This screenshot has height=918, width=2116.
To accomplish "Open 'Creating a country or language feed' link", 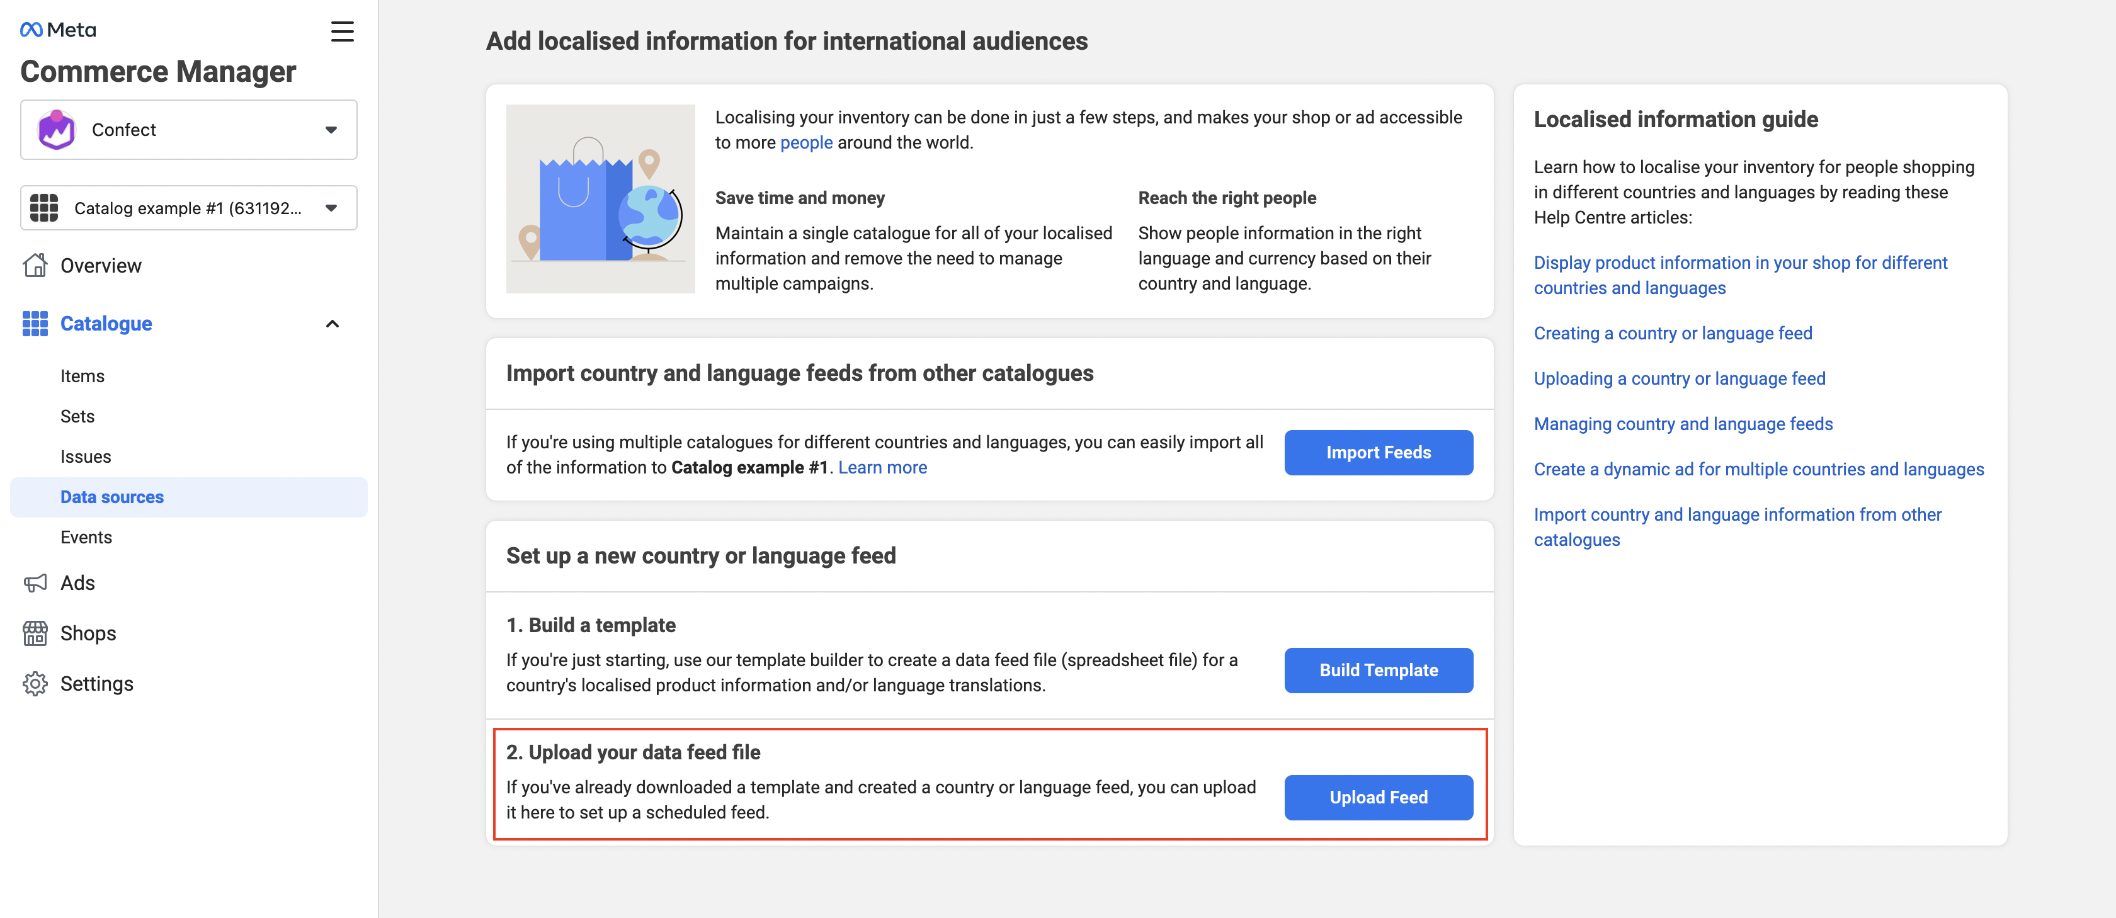I will [1673, 333].
